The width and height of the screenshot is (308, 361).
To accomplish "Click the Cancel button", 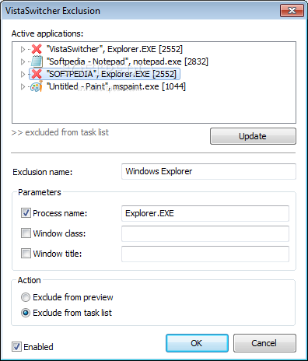I will (264, 343).
